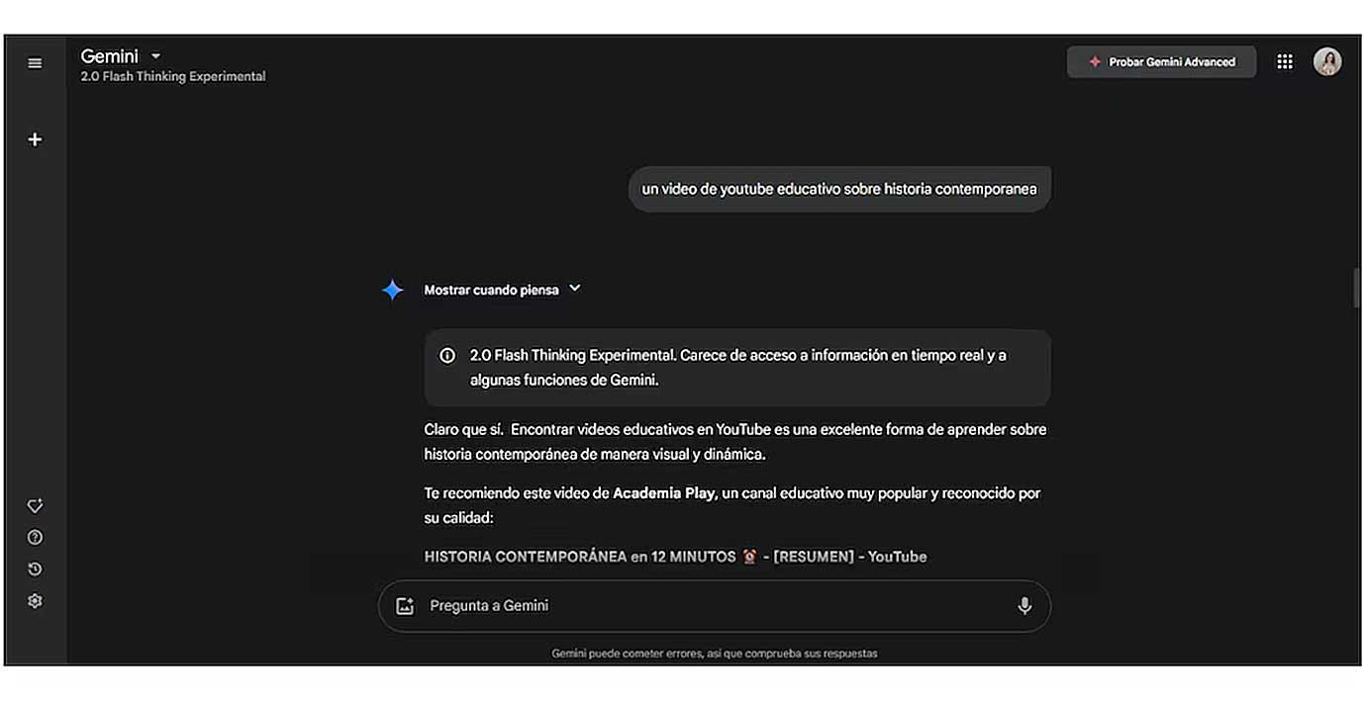Click the bold 'Academia Play' text

664,493
